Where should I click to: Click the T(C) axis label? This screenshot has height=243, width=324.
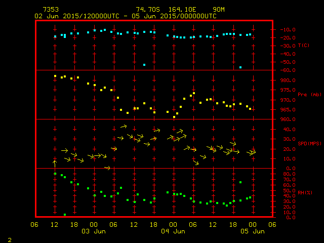(x=303, y=46)
